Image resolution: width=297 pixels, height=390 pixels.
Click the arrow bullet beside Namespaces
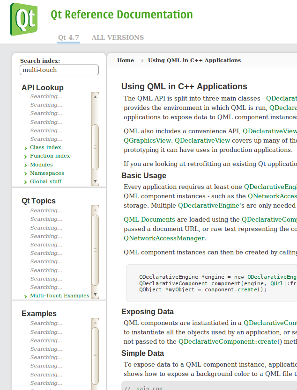click(25, 174)
